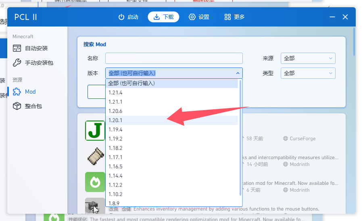The image size is (363, 221).
Task: Expand the 来源 source dropdown
Action: pos(308,58)
